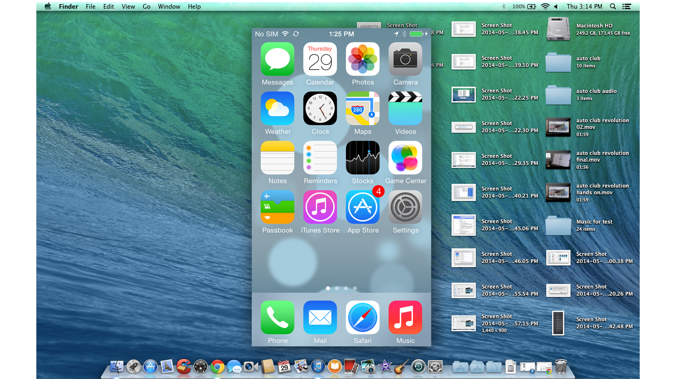Open the Go menu in the menu bar

click(x=146, y=6)
